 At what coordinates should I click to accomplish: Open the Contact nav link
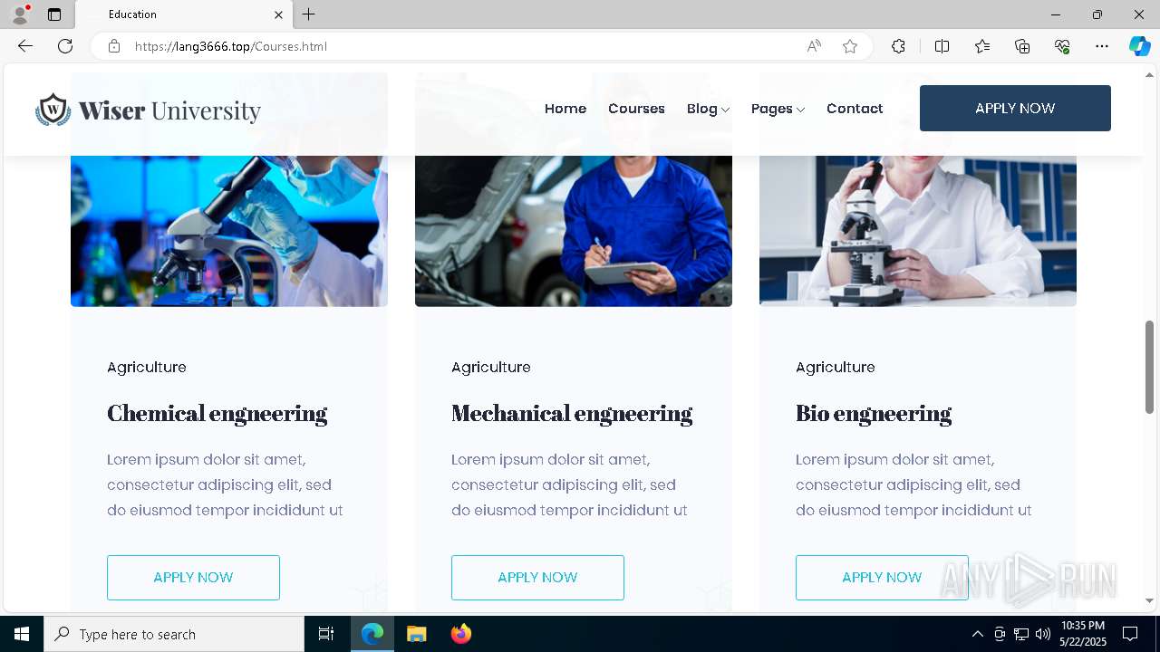click(855, 109)
